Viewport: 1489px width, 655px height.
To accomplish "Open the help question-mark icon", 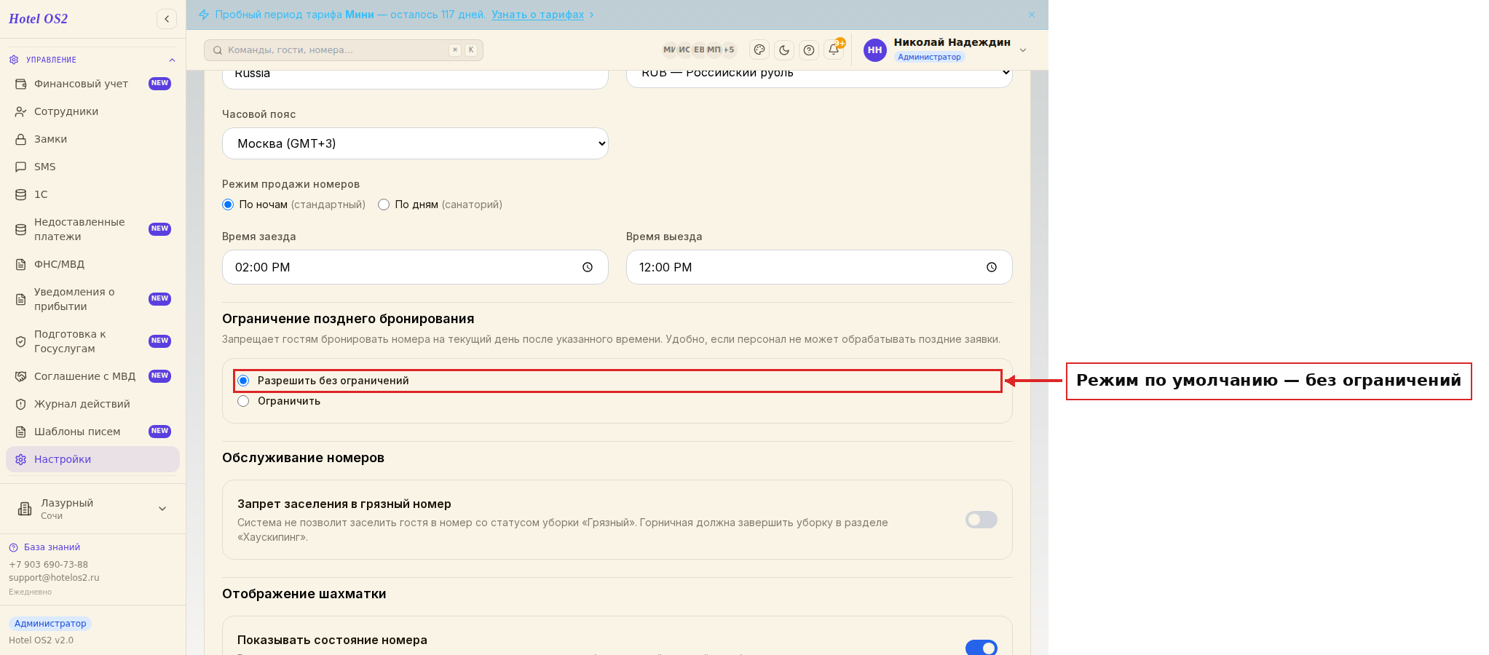I will tap(809, 49).
